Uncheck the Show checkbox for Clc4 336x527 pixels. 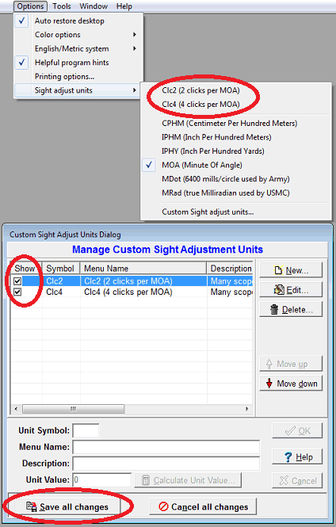point(17,292)
